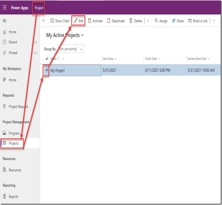222x205 pixels.
Task: Delete the selected project
Action: point(135,21)
